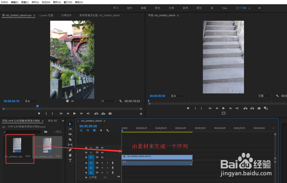Play the source monitor clip
287x183 pixels.
click(75, 113)
